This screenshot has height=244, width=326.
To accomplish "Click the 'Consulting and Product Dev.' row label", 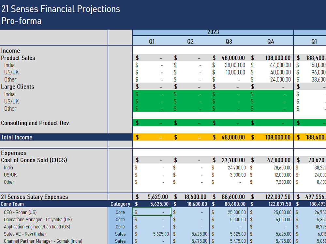I will 36,123.
